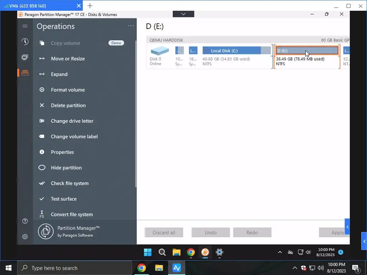Click the host Type here to search box
Image resolution: width=367 pixels, height=275 pixels.
(75, 268)
